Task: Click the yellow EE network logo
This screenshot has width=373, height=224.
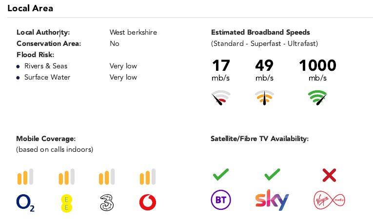Action: 66,203
